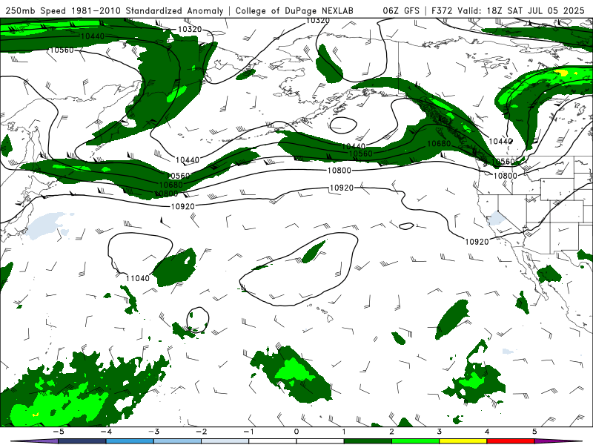This screenshot has height=445, width=593.
Task: Click the 2 colorbar tick label
Action: [x=392, y=432]
